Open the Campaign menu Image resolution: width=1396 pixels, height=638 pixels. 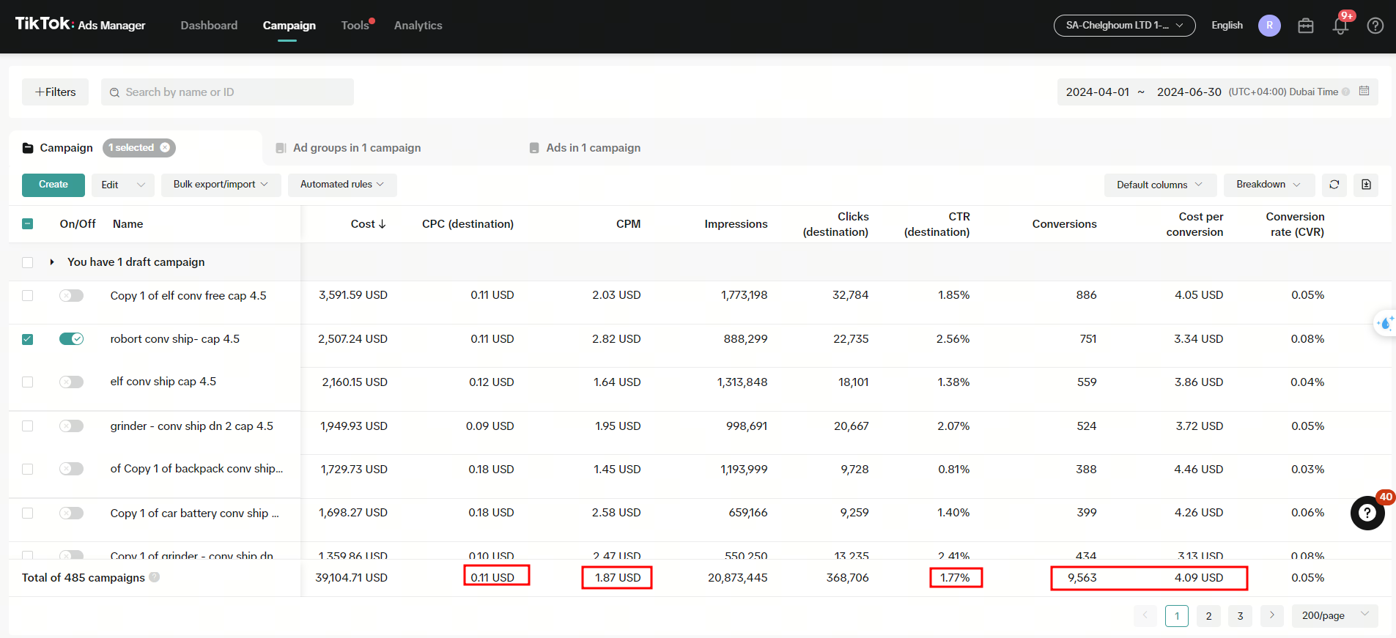click(289, 26)
